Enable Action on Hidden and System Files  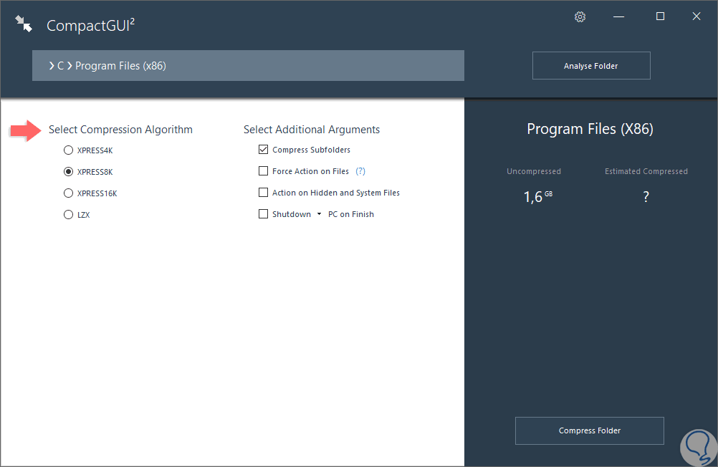click(263, 193)
